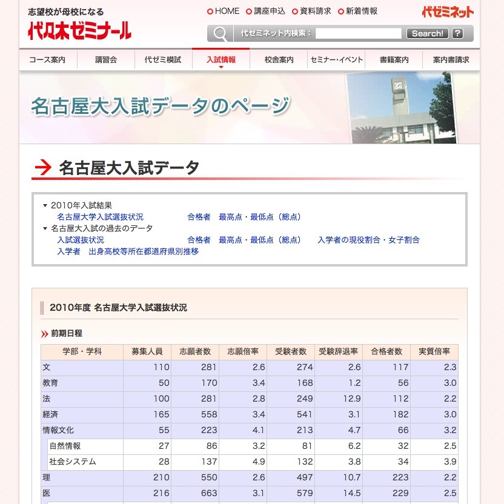Open the 代ゼミネット logo link
The image size is (504, 504).
click(448, 12)
